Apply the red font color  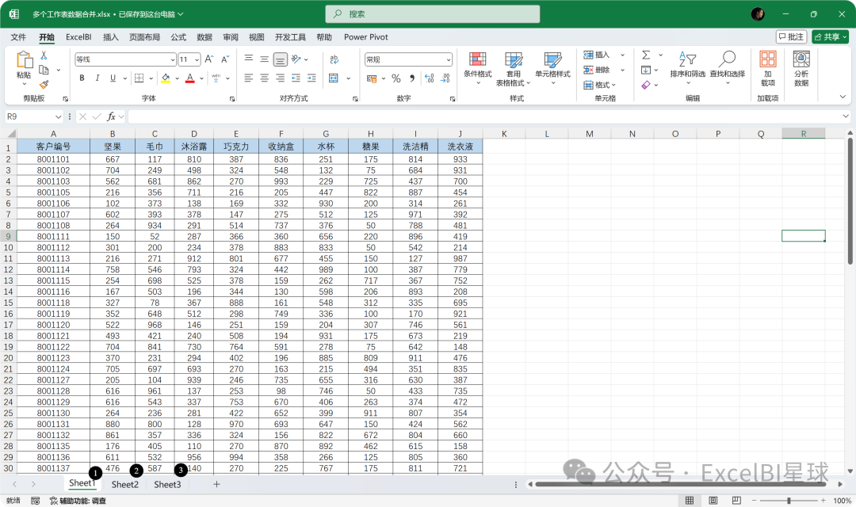[190, 78]
